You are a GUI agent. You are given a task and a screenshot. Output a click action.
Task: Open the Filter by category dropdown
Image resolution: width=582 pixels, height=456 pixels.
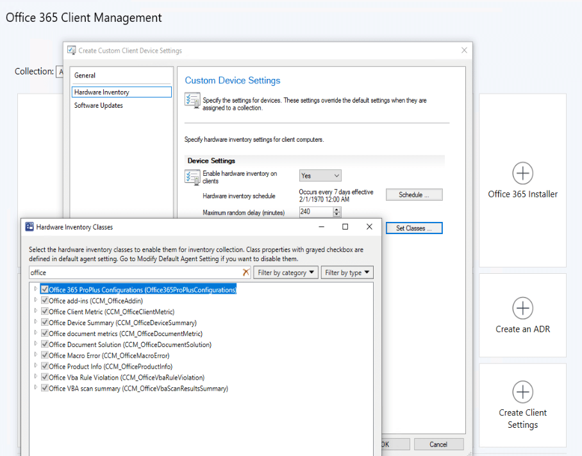click(285, 272)
